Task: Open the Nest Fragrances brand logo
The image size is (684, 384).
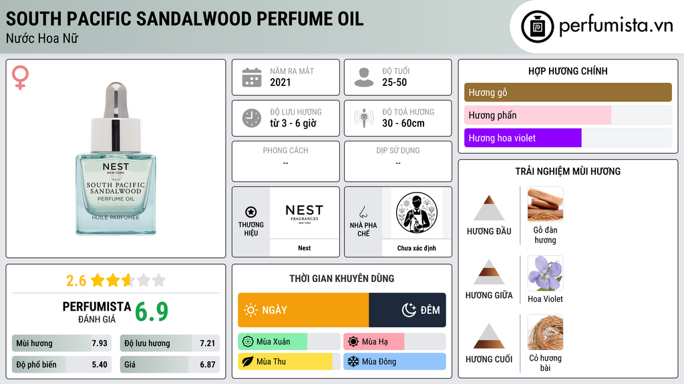Action: coord(304,213)
